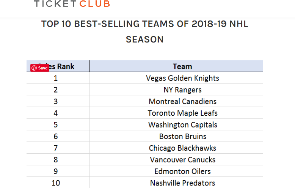The image size is (295, 192).
Task: Select the Montreal Canadiens entry
Action: (x=182, y=101)
